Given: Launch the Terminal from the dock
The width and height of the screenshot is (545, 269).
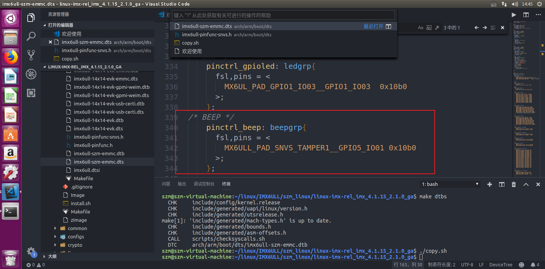Looking at the screenshot, I should (11, 212).
